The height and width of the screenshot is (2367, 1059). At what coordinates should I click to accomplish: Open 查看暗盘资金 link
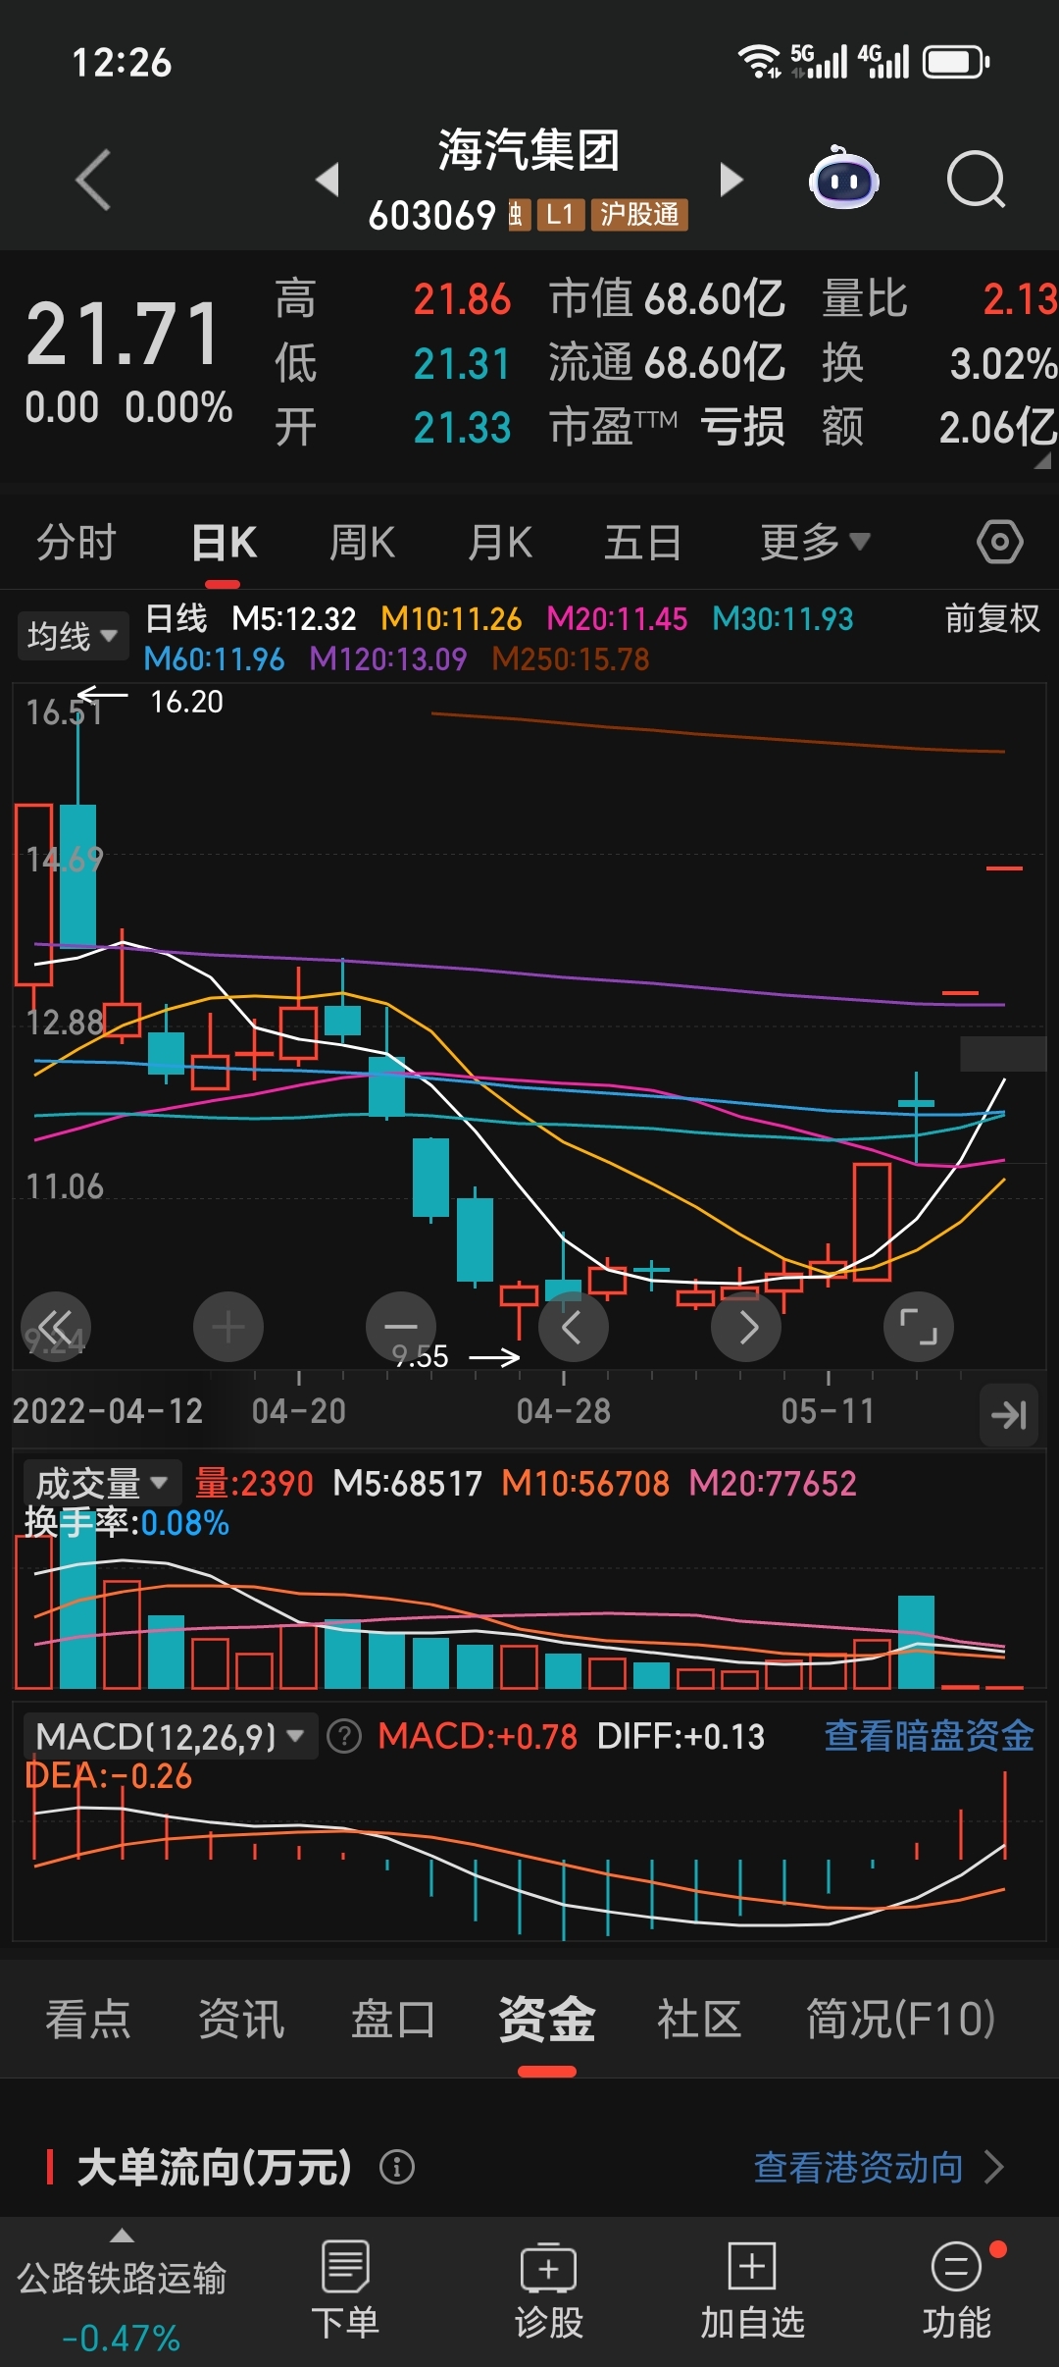[929, 1736]
